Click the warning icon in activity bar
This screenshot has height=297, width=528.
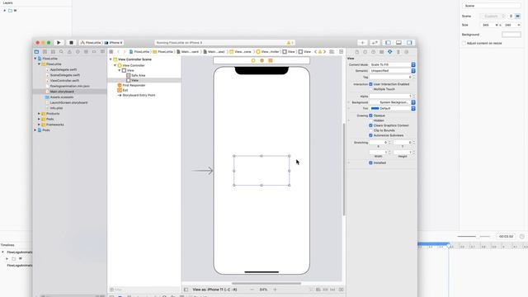point(288,43)
